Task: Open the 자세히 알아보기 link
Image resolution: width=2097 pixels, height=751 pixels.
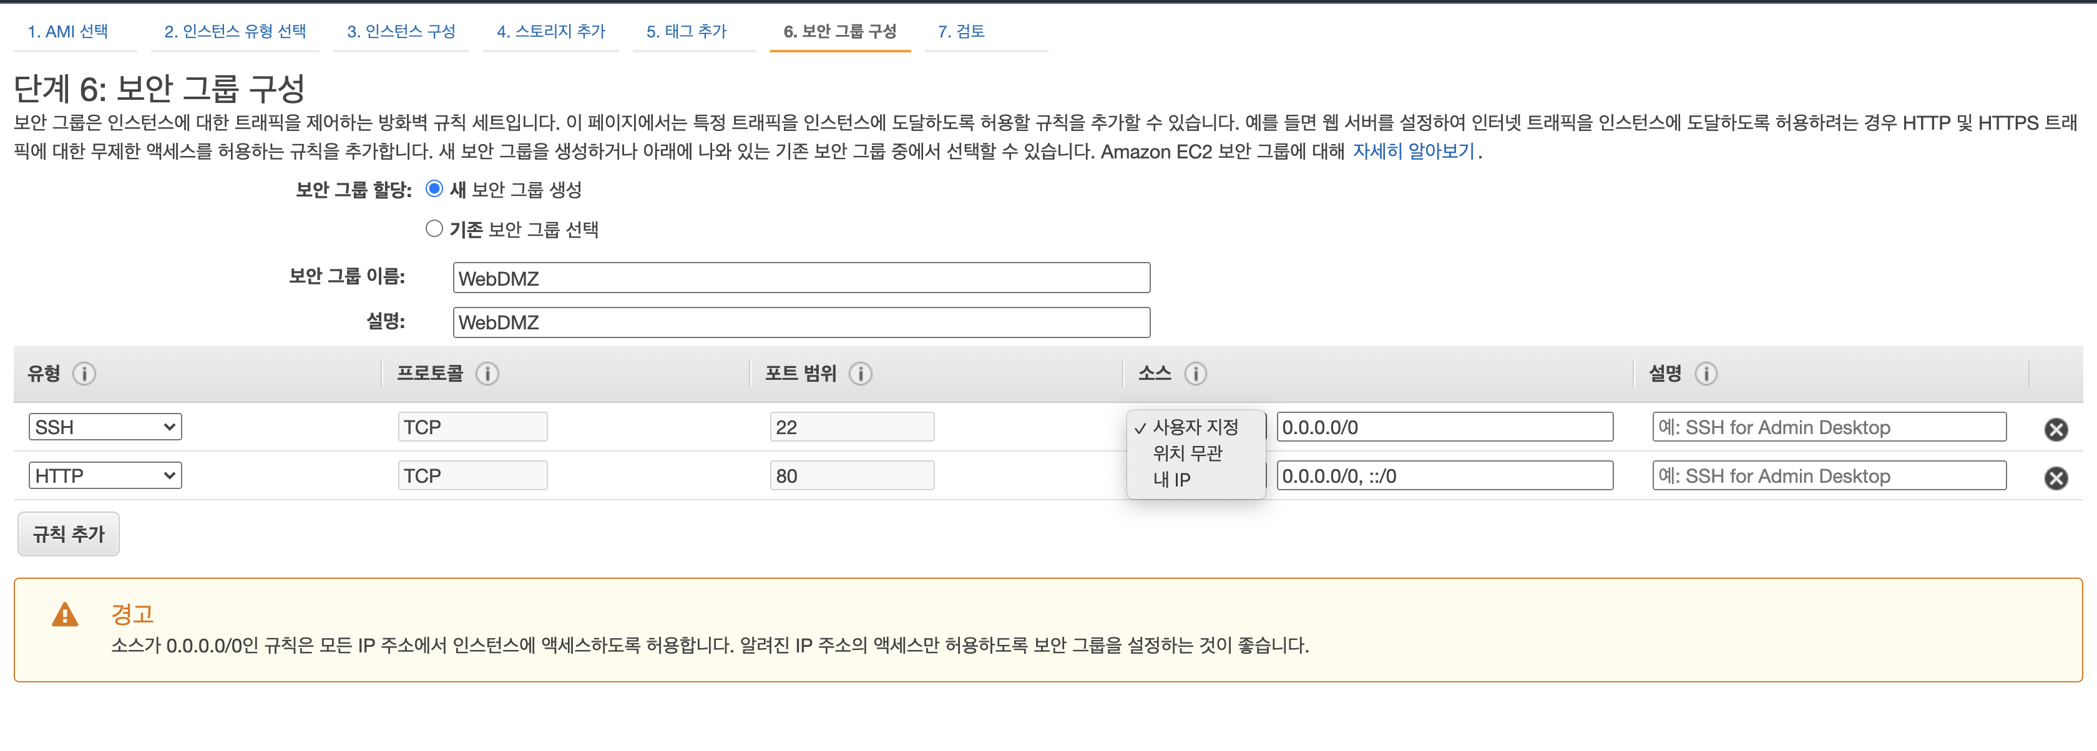Action: pos(1413,152)
